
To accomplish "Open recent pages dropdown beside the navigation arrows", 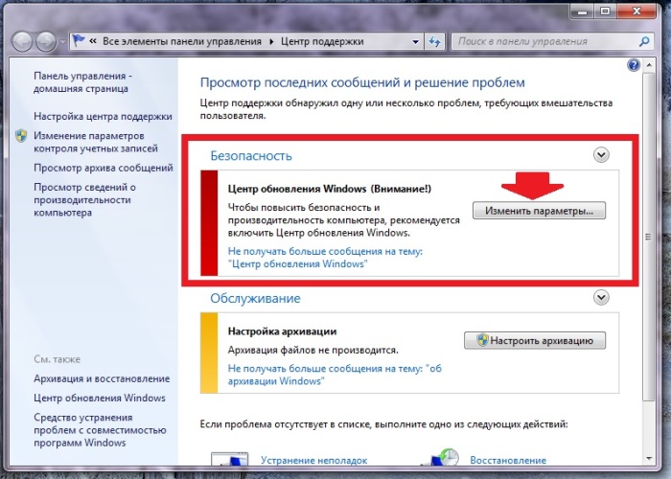I will (63, 43).
